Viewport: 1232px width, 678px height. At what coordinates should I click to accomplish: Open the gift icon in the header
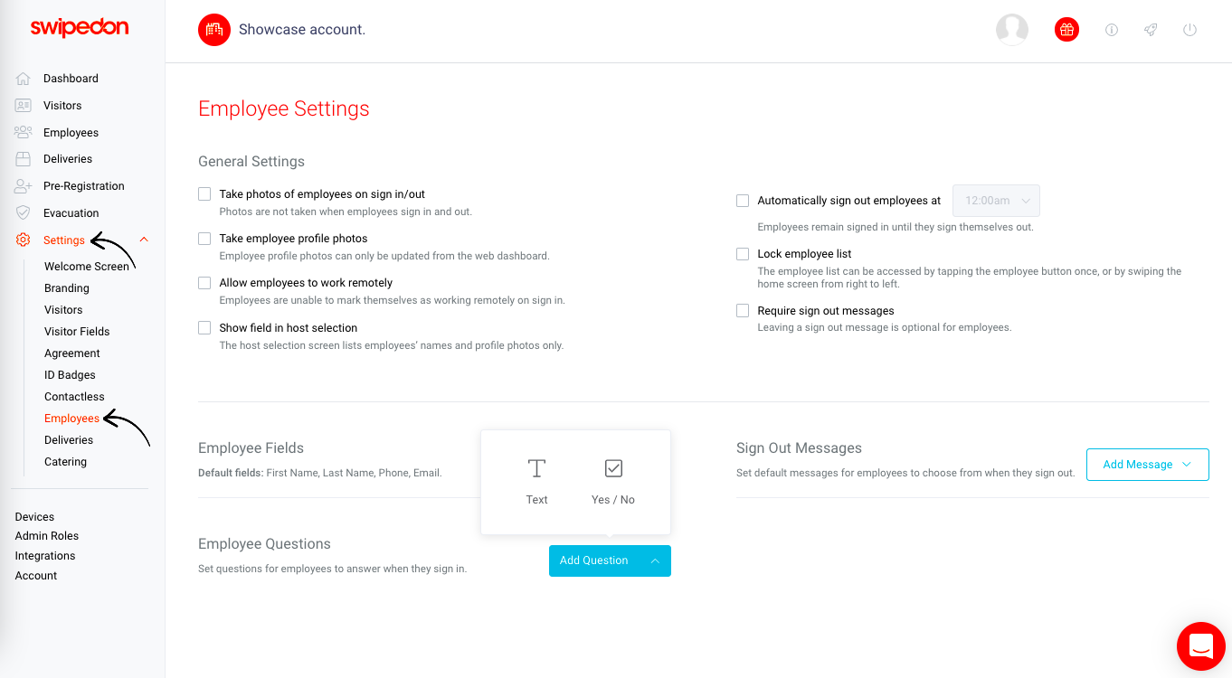tap(1067, 30)
